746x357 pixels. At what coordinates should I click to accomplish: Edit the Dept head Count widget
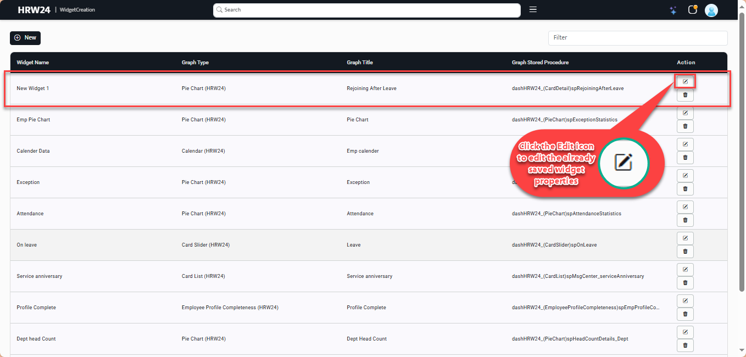coord(685,332)
